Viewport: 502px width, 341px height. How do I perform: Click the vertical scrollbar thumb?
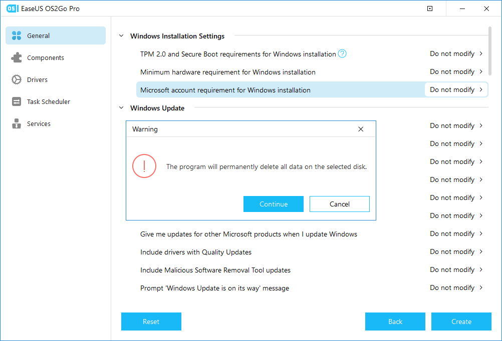490,51
